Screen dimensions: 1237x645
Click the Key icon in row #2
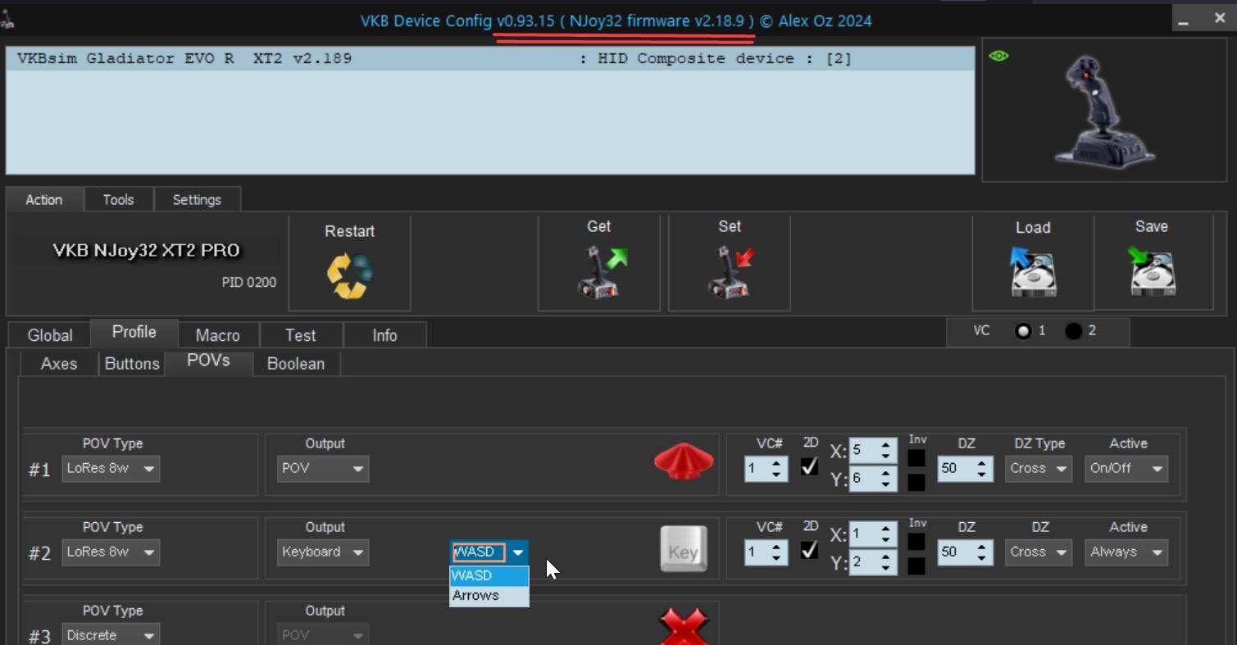point(684,549)
